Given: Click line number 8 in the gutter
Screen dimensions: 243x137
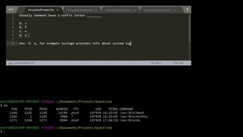Looking at the screenshot, I should (x=13, y=43).
